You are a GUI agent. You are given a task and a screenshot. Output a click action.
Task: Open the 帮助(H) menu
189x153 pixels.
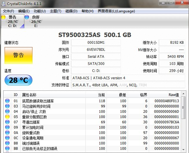pyautogui.click(x=87, y=11)
